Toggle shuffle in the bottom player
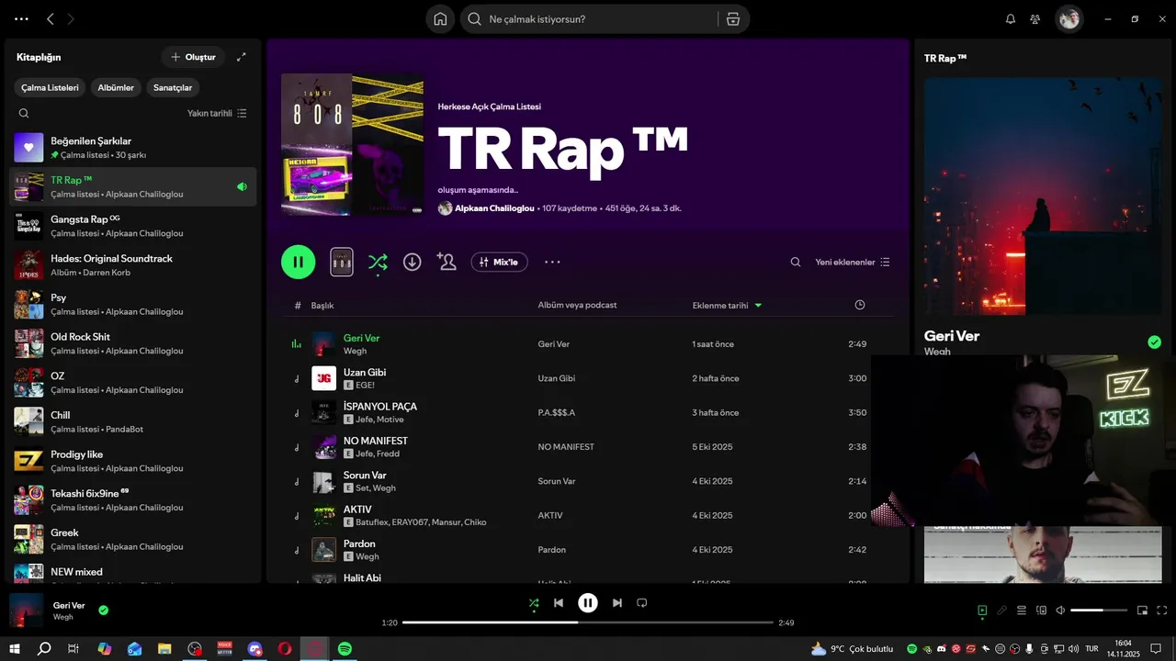Image resolution: width=1176 pixels, height=661 pixels. click(x=534, y=603)
